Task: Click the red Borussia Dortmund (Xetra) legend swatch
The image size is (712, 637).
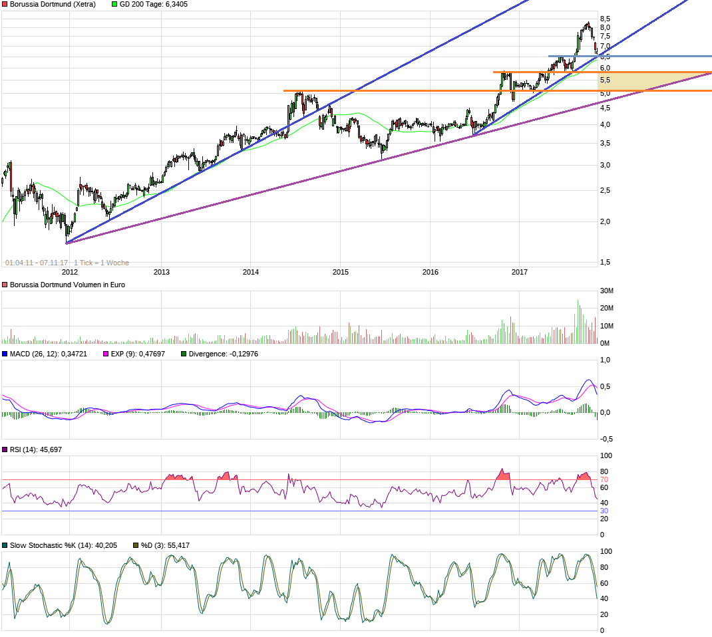Action: 5,4
